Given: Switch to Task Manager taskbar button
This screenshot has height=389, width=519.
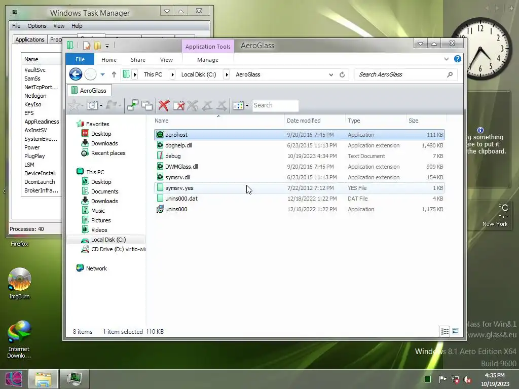Looking at the screenshot, I should coord(74,379).
